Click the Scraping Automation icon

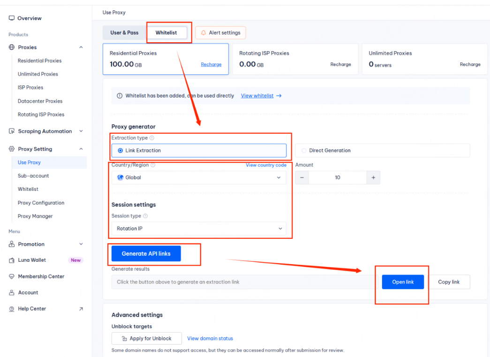12,131
